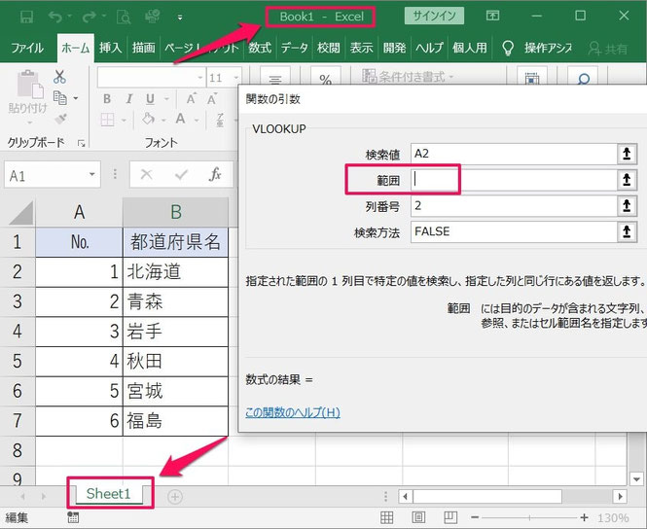The width and height of the screenshot is (647, 529).
Task: Select the Sheet1 worksheet tab
Action: pyautogui.click(x=107, y=493)
